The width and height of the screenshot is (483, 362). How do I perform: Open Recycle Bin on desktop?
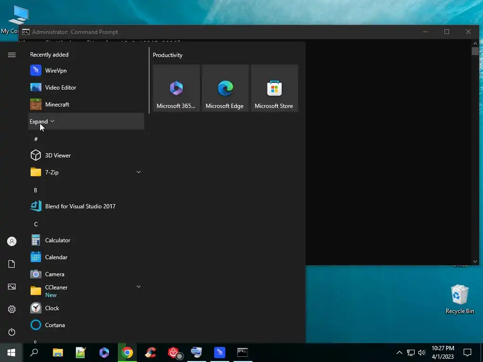(459, 299)
